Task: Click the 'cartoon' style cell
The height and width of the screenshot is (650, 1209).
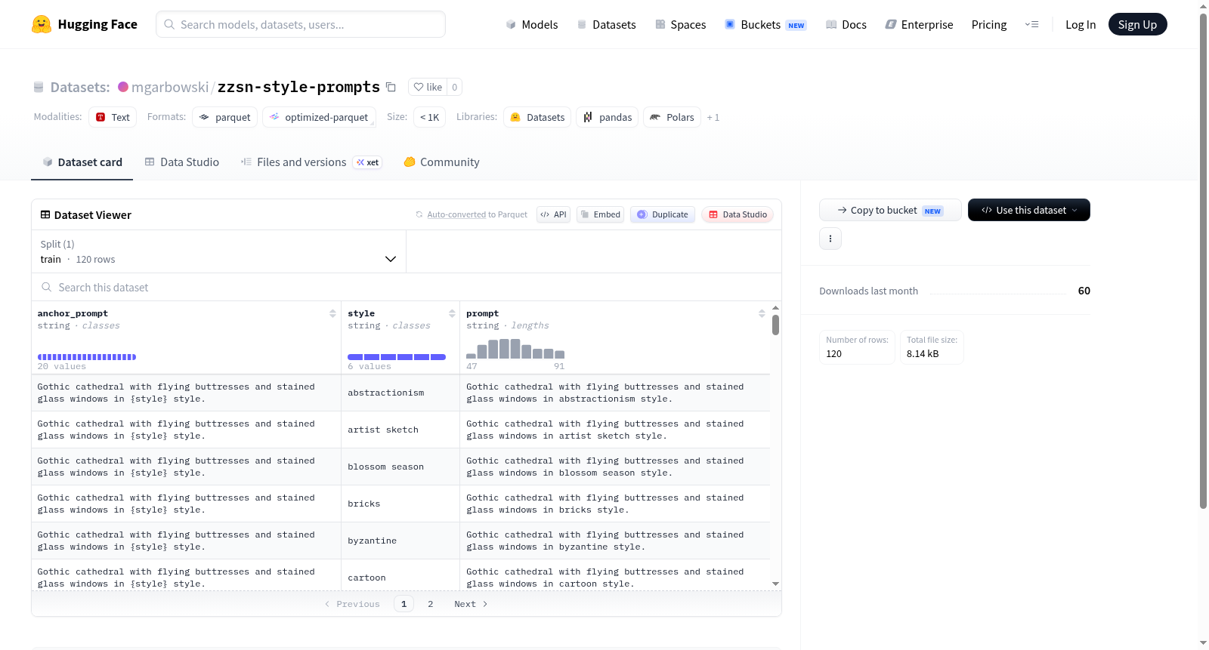Action: pos(400,575)
